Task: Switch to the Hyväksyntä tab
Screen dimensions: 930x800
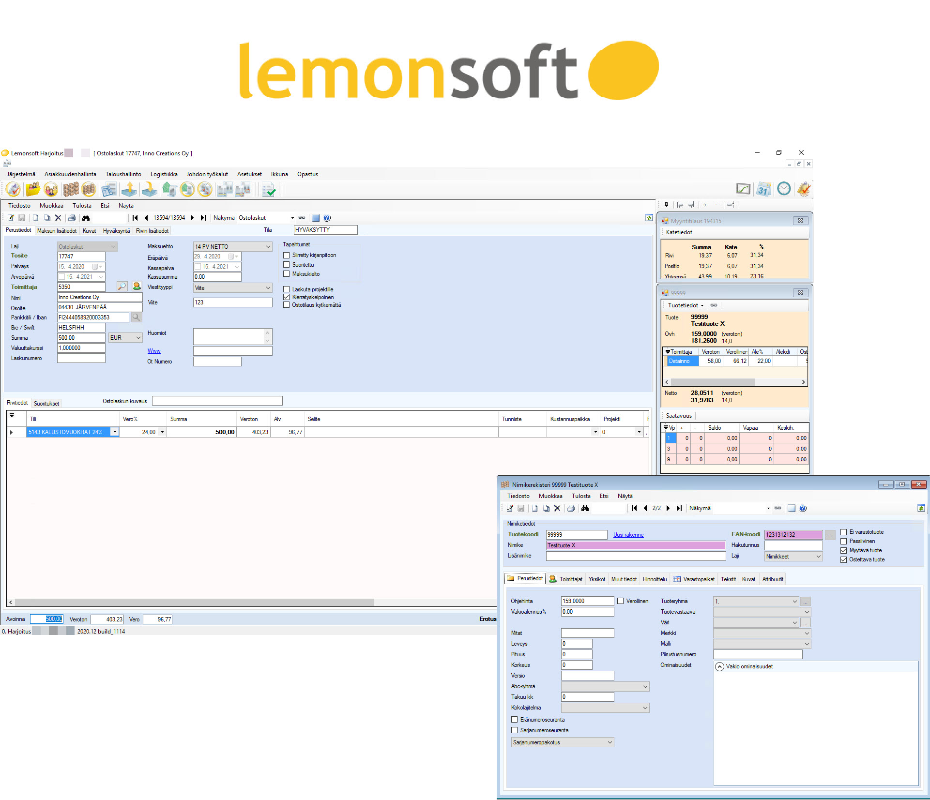Action: click(116, 231)
